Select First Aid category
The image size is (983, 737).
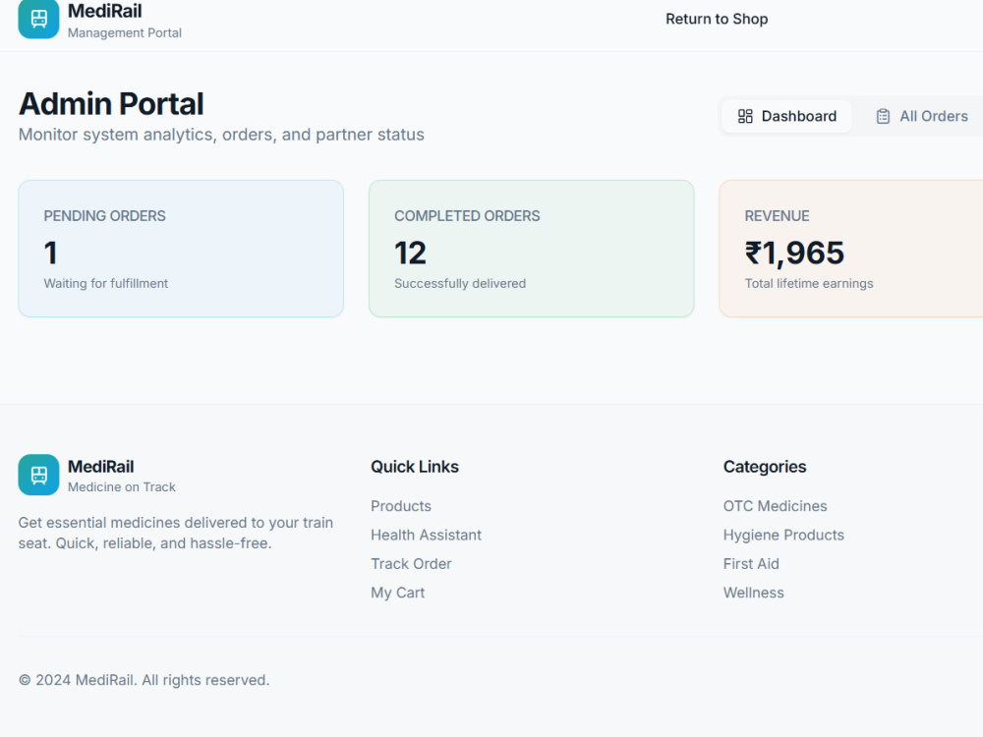(x=751, y=563)
